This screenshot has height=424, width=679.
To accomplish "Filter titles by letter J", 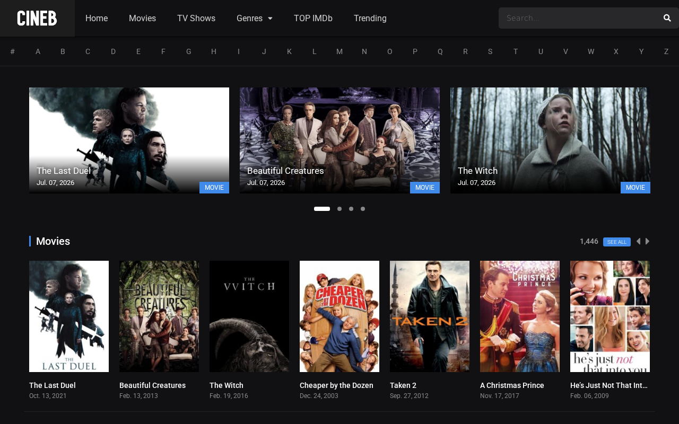I will pos(264,51).
